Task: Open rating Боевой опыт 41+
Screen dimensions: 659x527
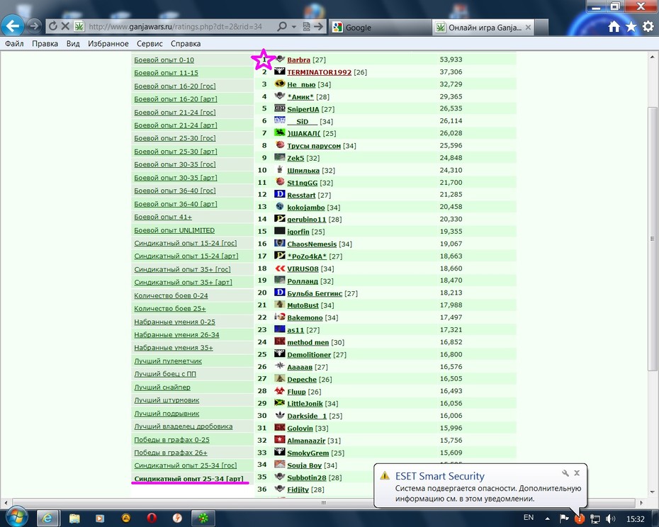Action: (163, 217)
